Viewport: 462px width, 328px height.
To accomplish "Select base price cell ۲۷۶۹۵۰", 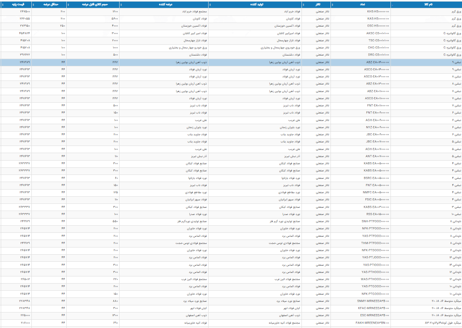I will point(16,26).
